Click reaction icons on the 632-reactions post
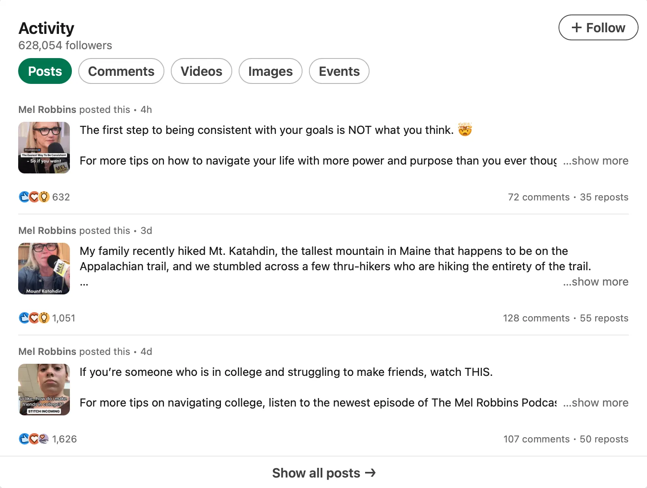 click(x=34, y=197)
